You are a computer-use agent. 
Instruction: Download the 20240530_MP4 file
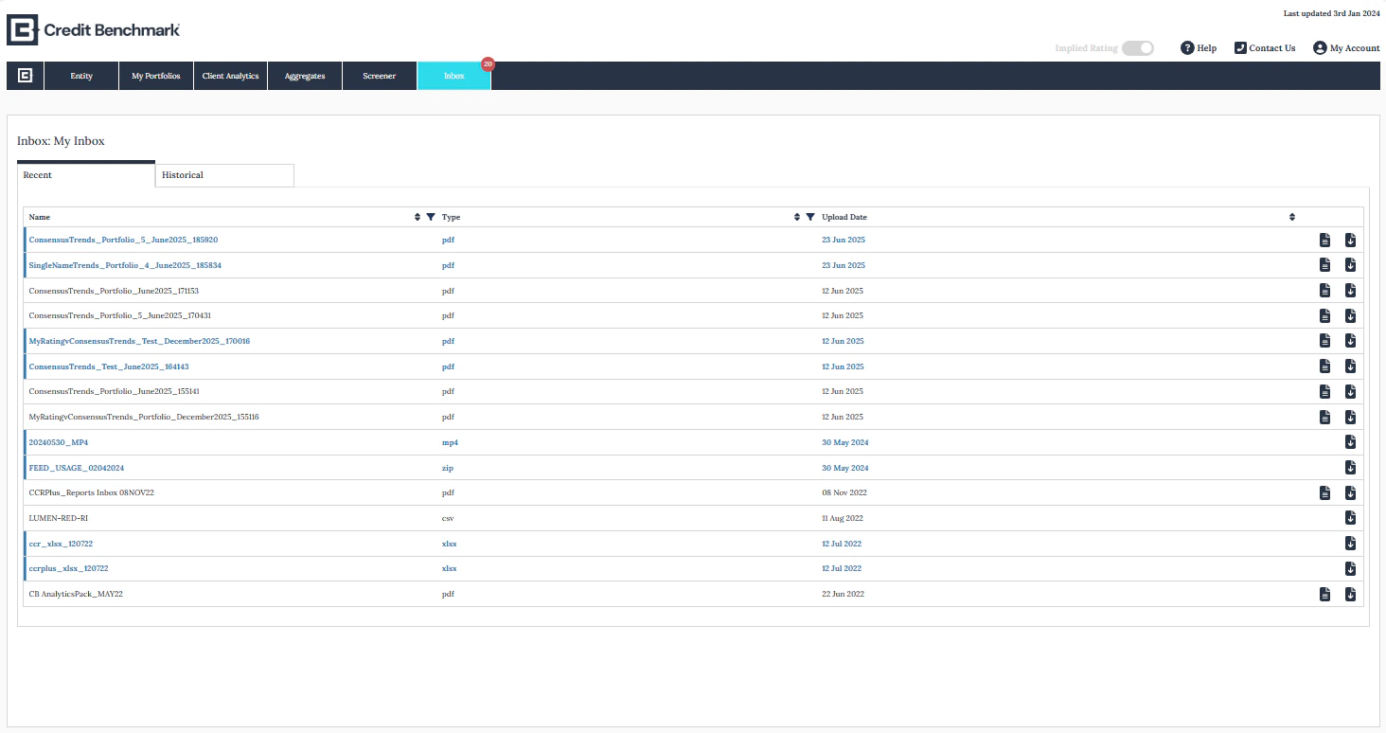(1351, 442)
